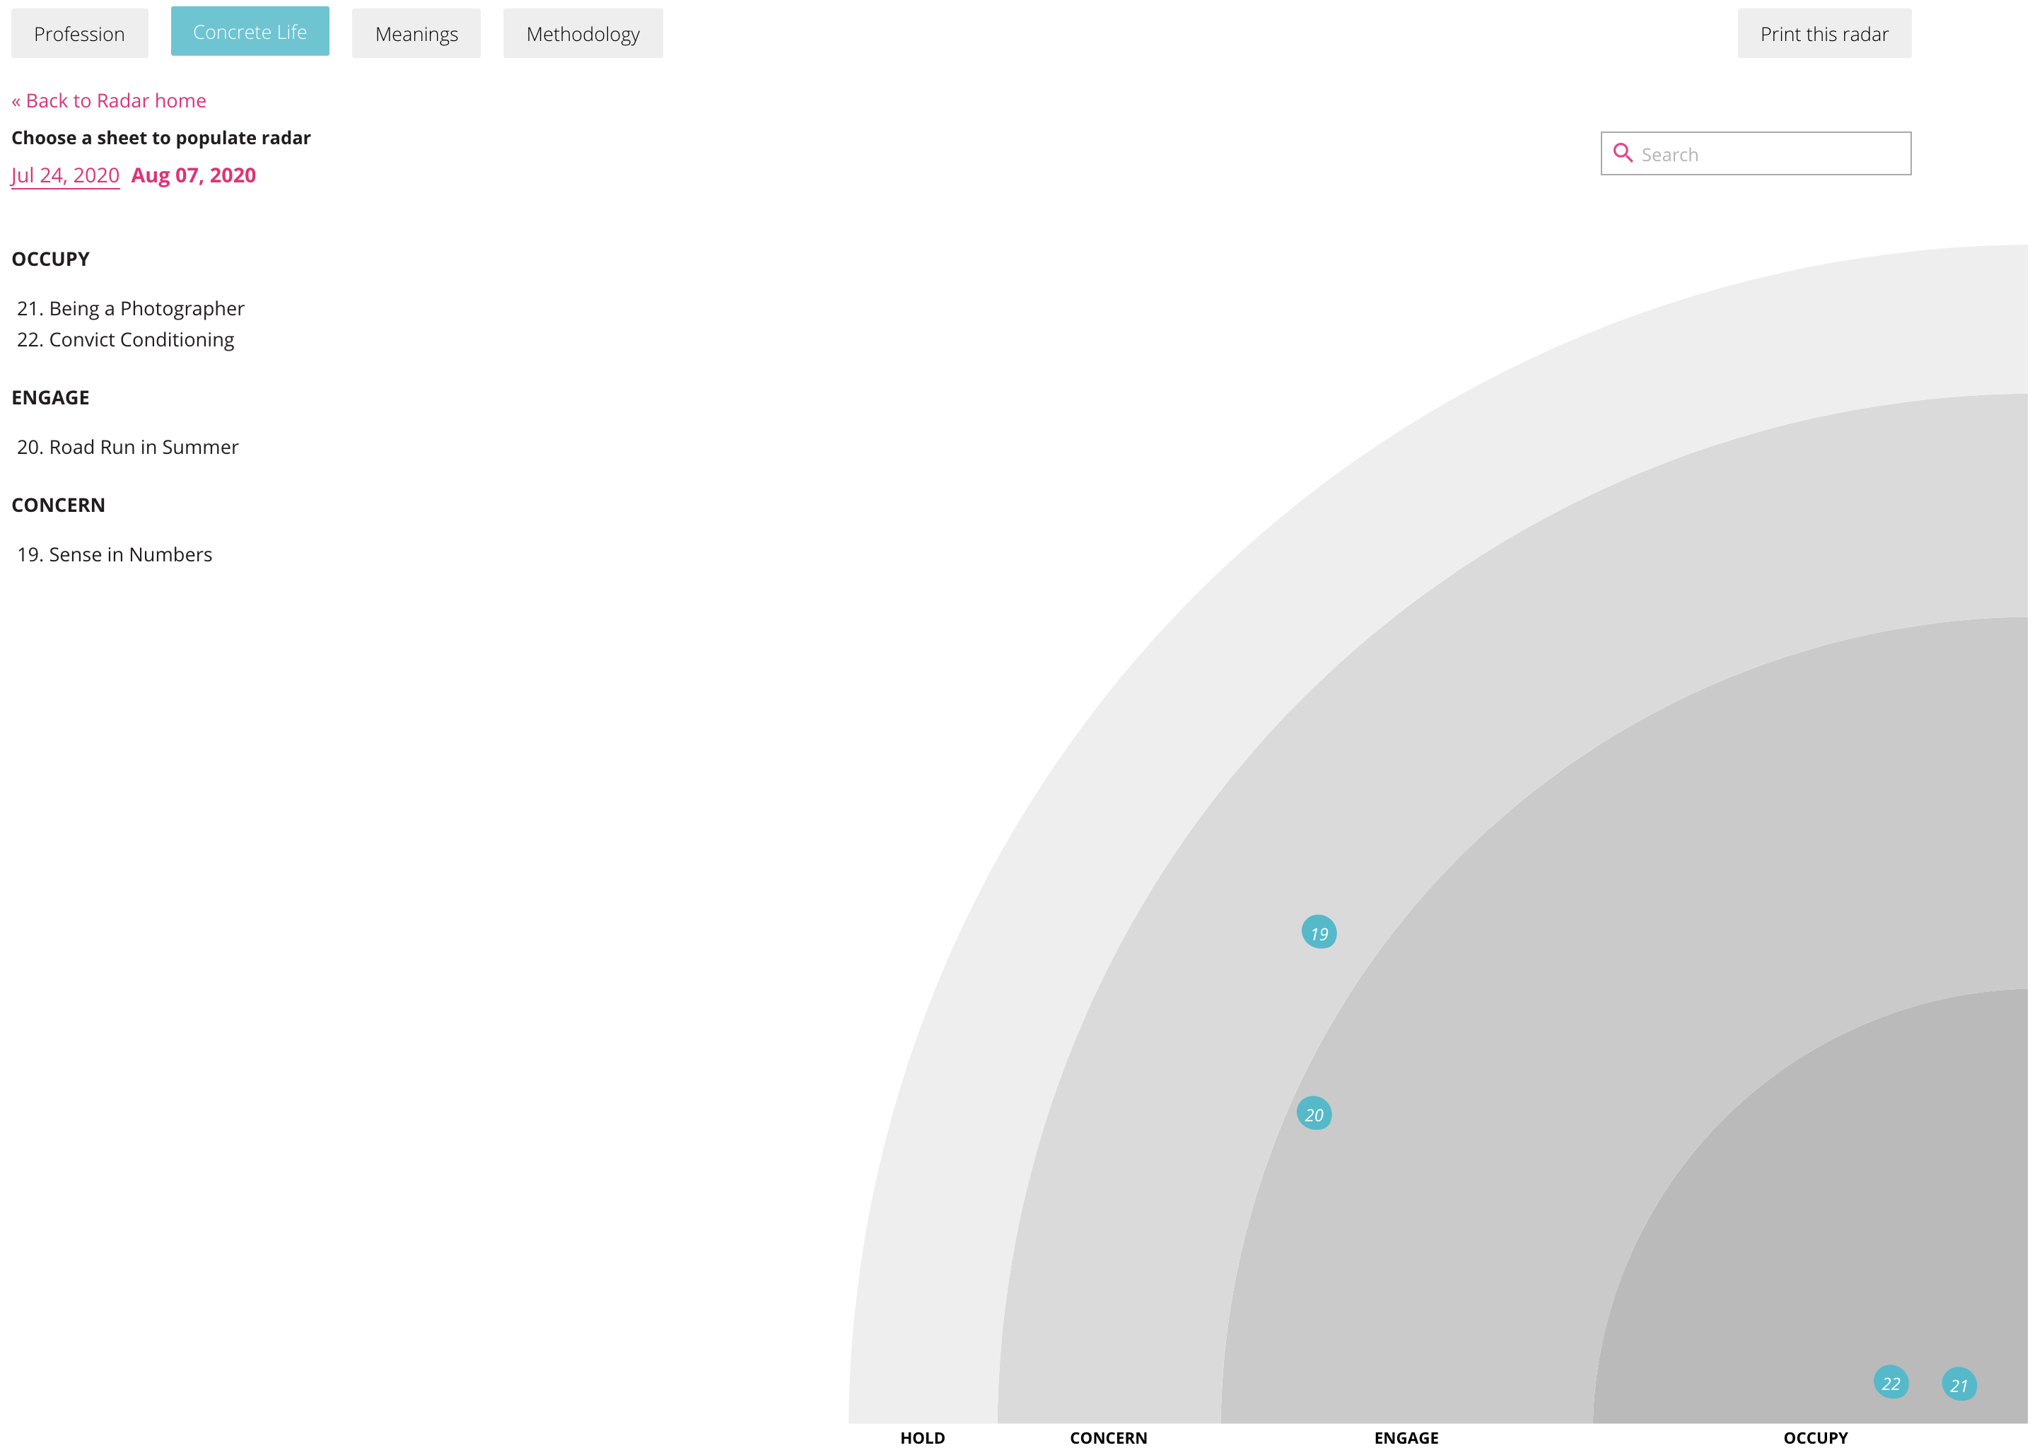The image size is (2042, 1455).
Task: Open the Meanings tab
Action: tap(416, 34)
